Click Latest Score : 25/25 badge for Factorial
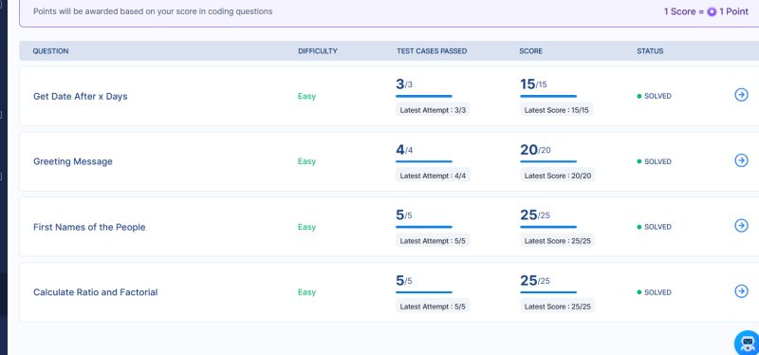759x355 pixels. point(558,307)
